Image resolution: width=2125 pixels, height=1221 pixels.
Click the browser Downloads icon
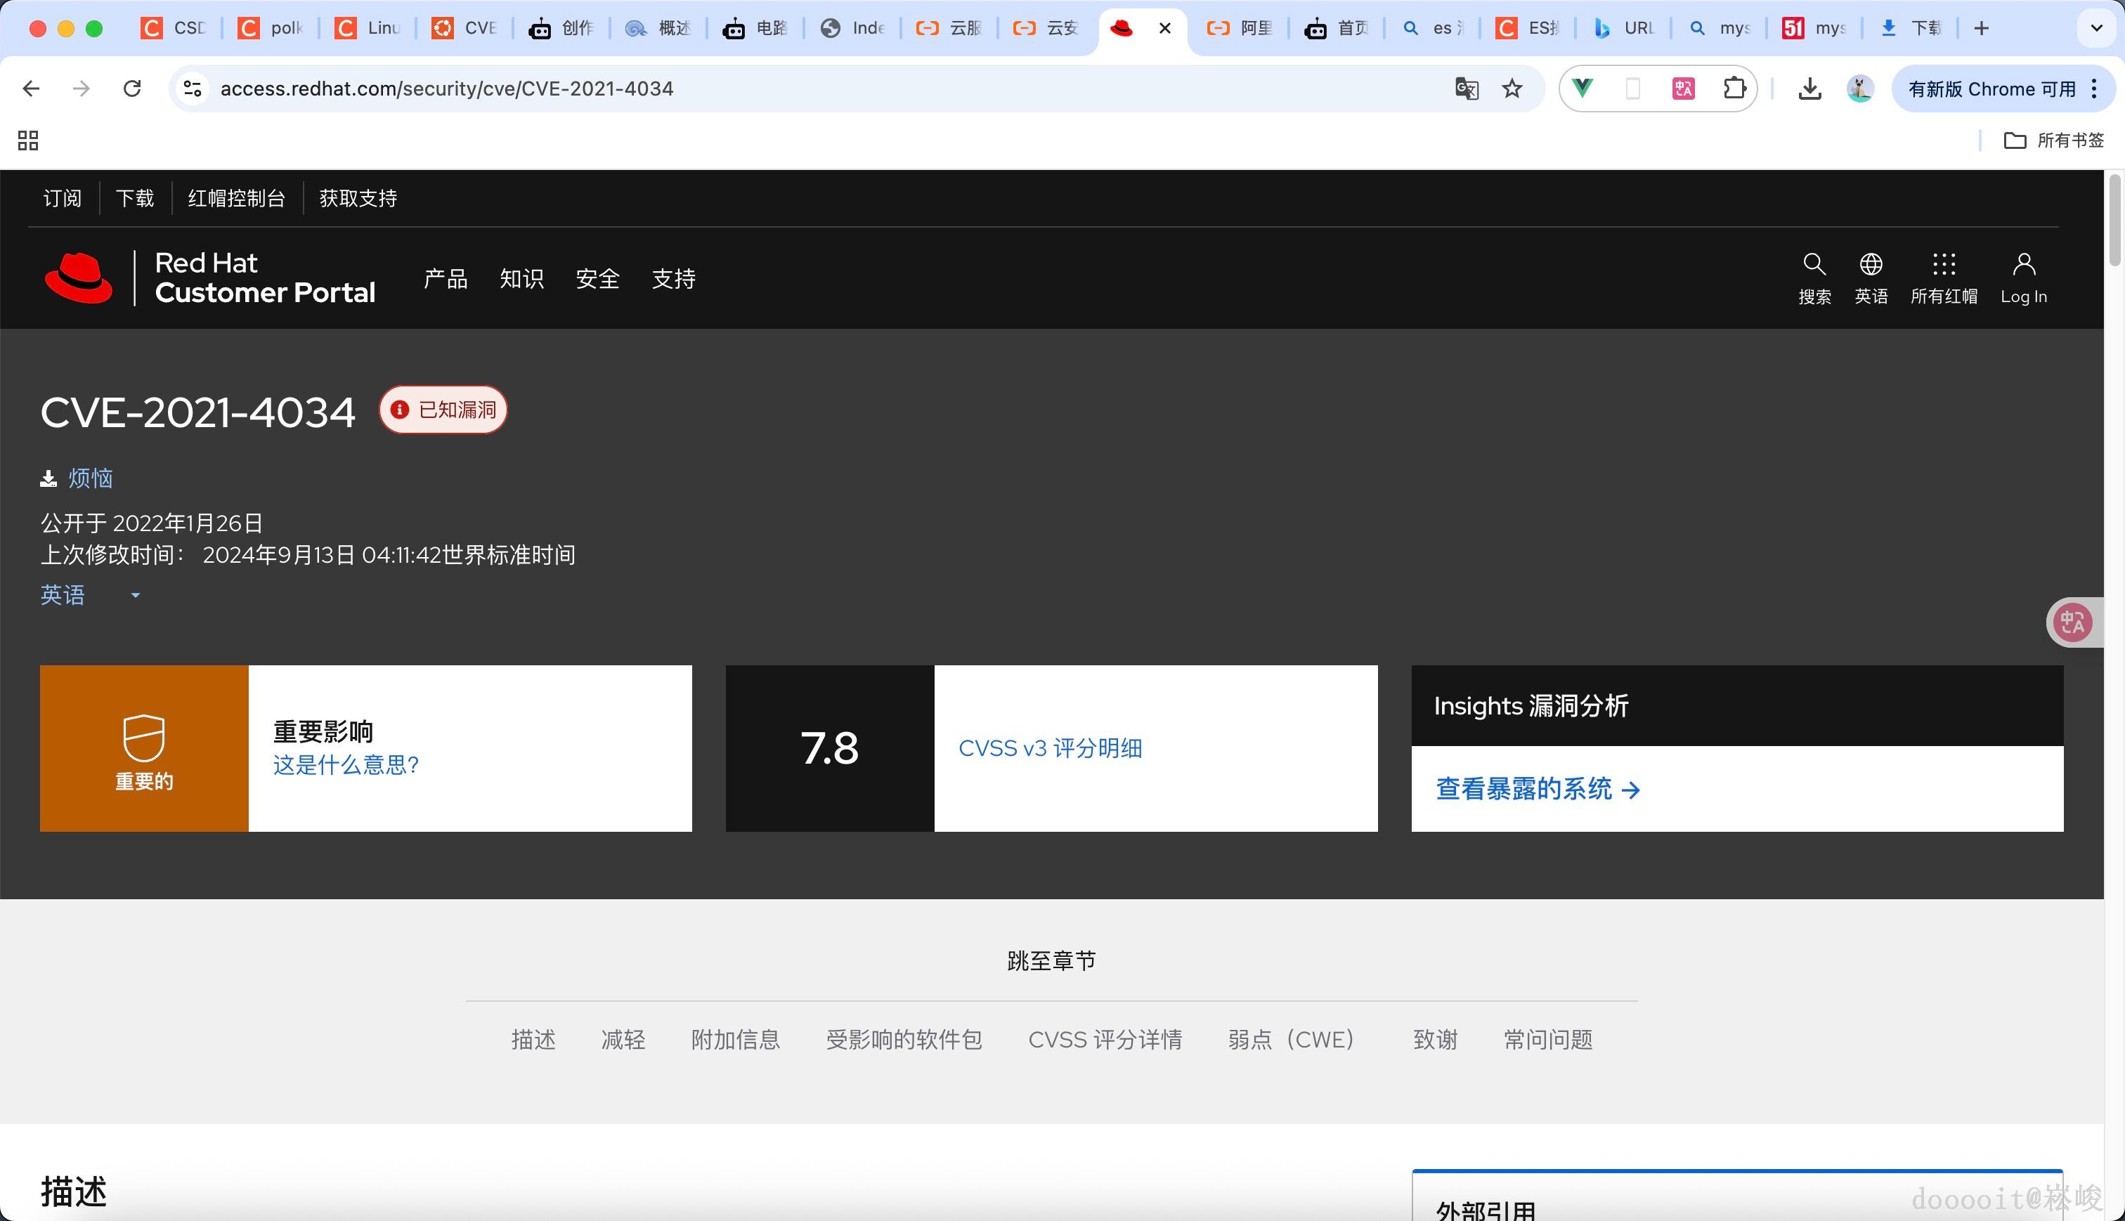(1809, 88)
